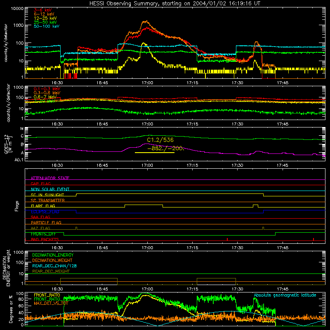The image size is (330, 330).
Task: Select the cyan "50-100 keV" legend entry
Action: pos(47,26)
